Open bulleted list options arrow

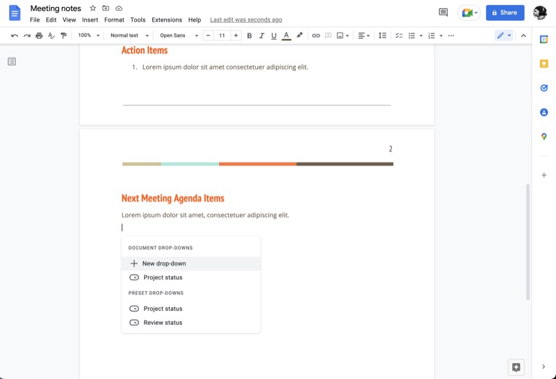click(421, 35)
